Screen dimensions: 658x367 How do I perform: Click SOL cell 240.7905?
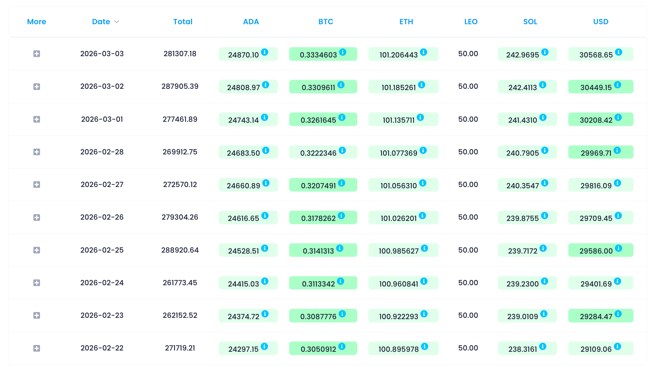click(527, 152)
